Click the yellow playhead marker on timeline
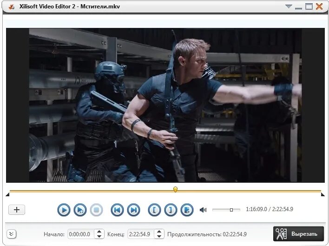329x246 pixels. pos(175,189)
